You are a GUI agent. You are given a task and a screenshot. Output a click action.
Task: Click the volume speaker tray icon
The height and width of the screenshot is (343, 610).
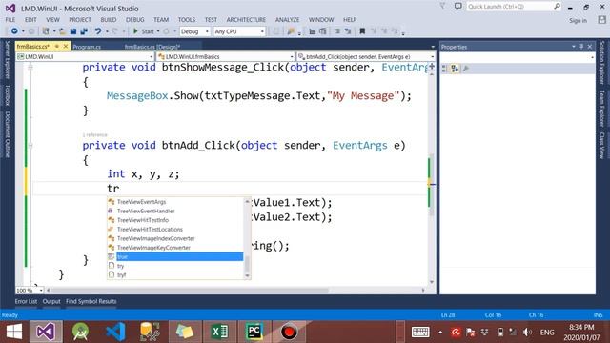point(527,332)
